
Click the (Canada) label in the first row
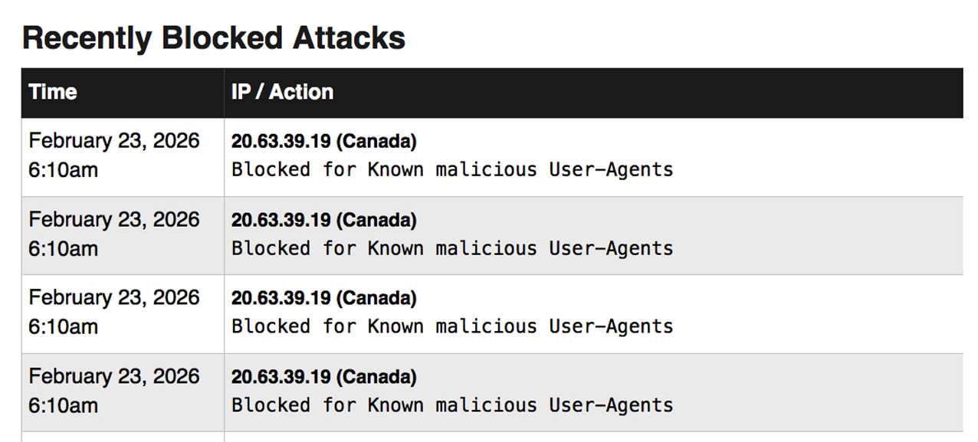(376, 142)
